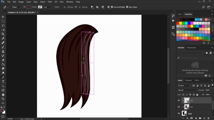Hide the base layer

179,113
